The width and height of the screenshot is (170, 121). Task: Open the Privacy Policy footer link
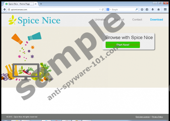157,117
